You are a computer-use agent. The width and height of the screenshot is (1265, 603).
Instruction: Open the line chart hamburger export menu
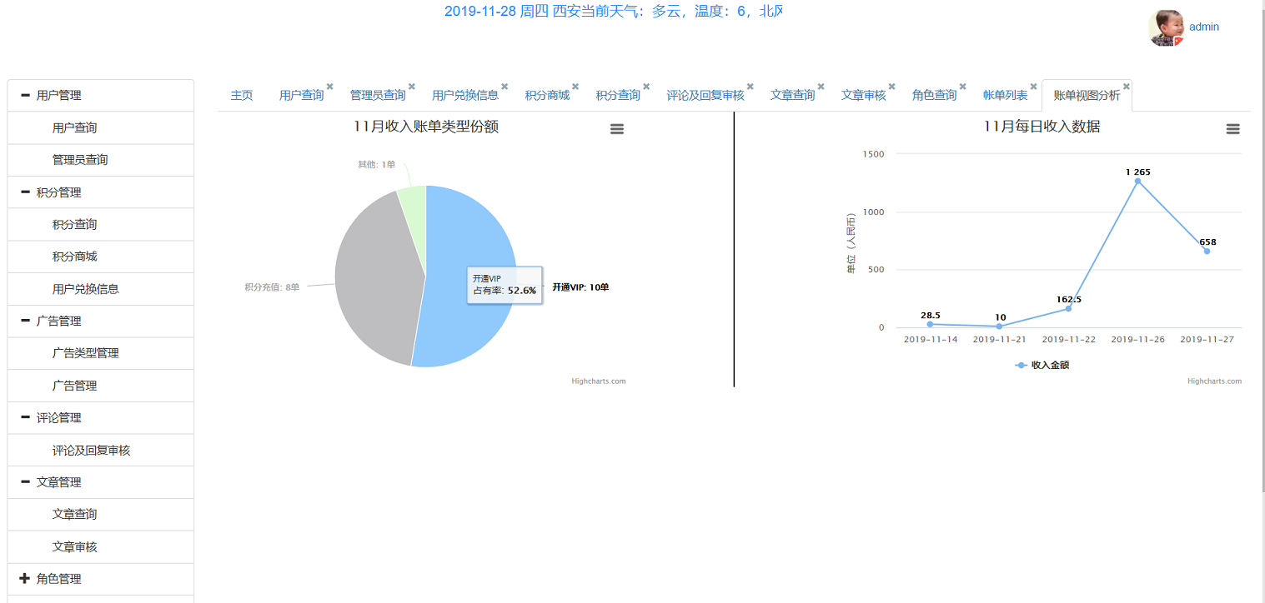[x=1232, y=129]
